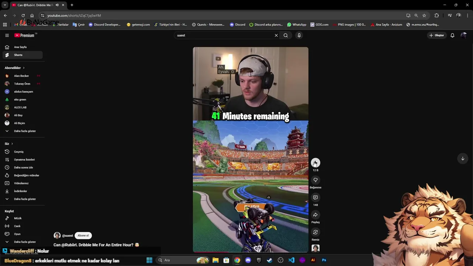Click the youtube.com address bar

coord(222,16)
